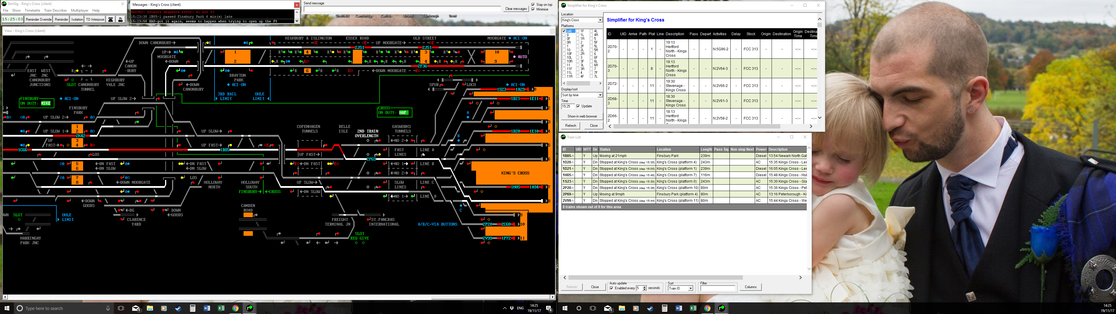
Task: Click the 15:25:03 clock in SimSig toolbar
Action: (12, 19)
